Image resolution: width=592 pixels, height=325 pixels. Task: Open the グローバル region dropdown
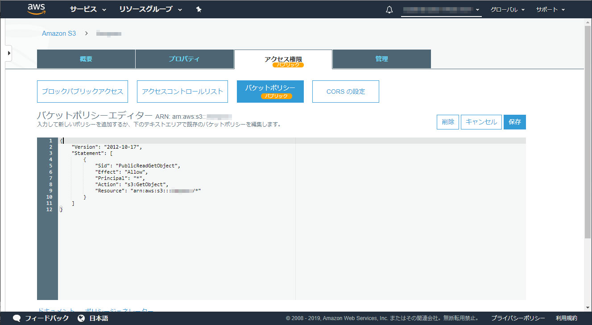point(508,9)
